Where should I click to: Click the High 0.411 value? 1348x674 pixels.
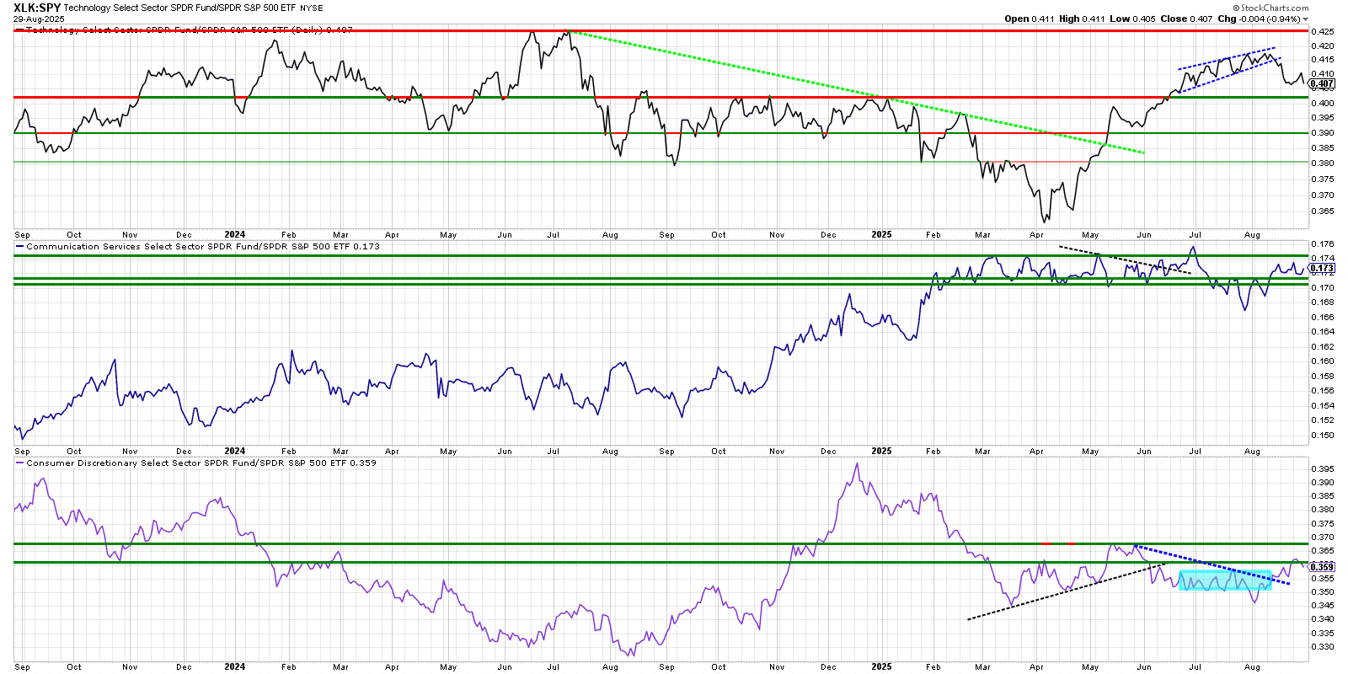point(1082,19)
